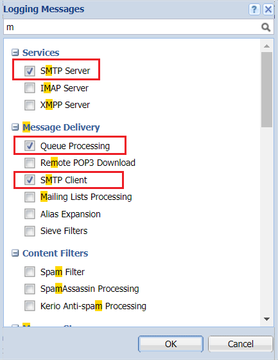Click the Cancel button

pos(241,344)
